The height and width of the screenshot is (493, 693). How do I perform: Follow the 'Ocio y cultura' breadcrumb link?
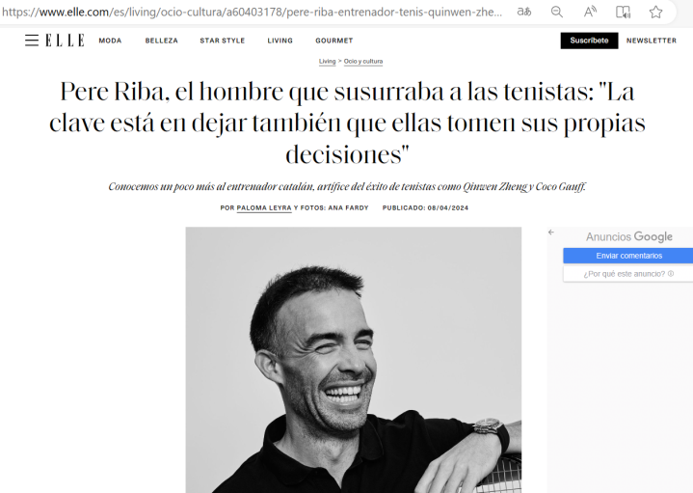(x=363, y=62)
